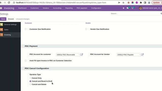
Task: Click the PDC Cancel Configuration header
Action: (37, 69)
